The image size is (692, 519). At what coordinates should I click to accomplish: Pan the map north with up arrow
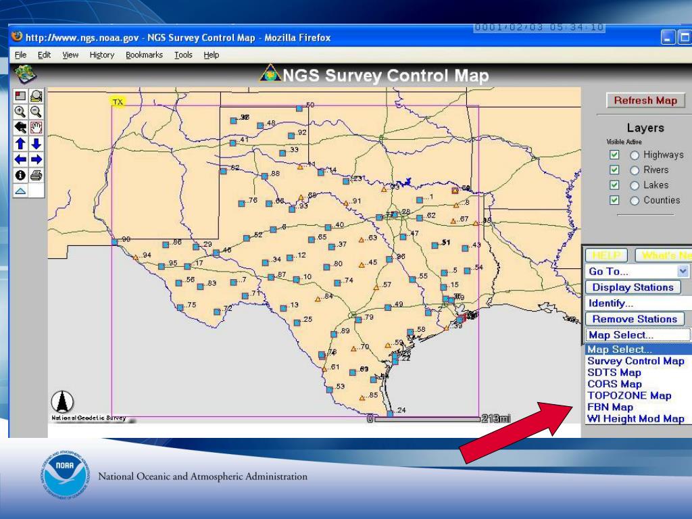click(20, 143)
